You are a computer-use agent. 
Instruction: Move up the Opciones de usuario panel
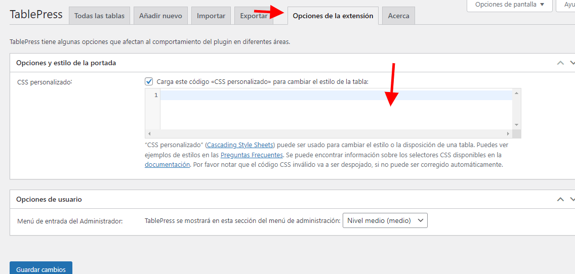click(560, 199)
